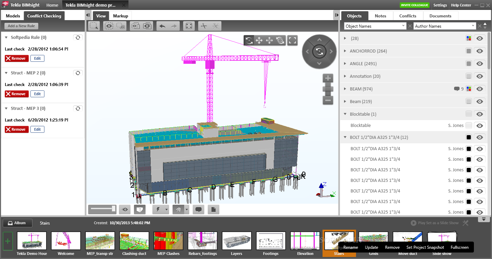
Task: Choose Rename in the context menu
Action: [351, 247]
